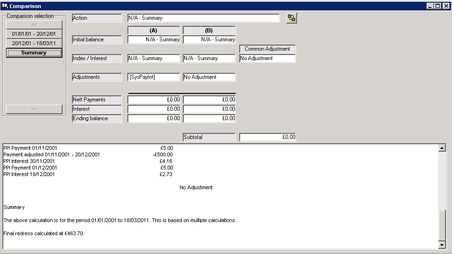
Task: Select the 20/12/01 - 18/03/11 period
Action: point(34,43)
